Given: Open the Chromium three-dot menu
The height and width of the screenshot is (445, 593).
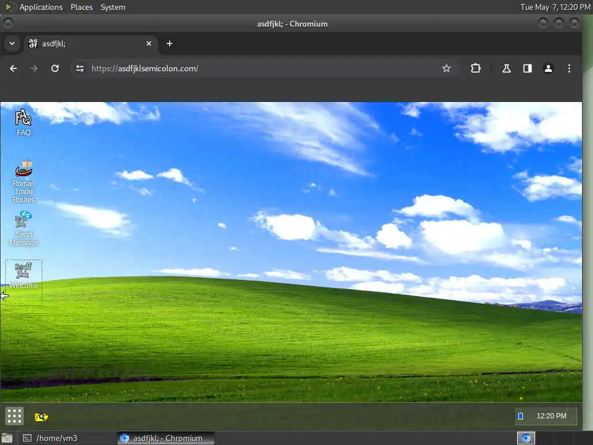Looking at the screenshot, I should (x=569, y=68).
